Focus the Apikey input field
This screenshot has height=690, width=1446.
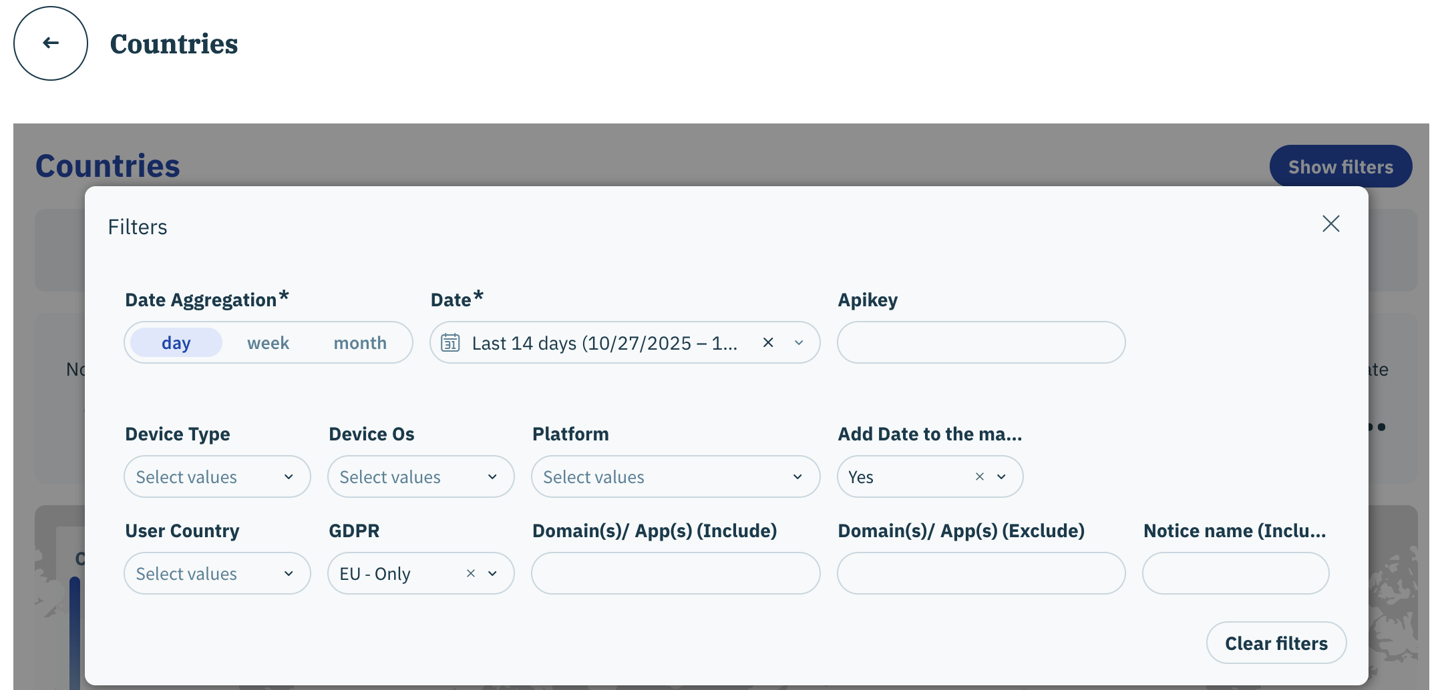pos(980,343)
